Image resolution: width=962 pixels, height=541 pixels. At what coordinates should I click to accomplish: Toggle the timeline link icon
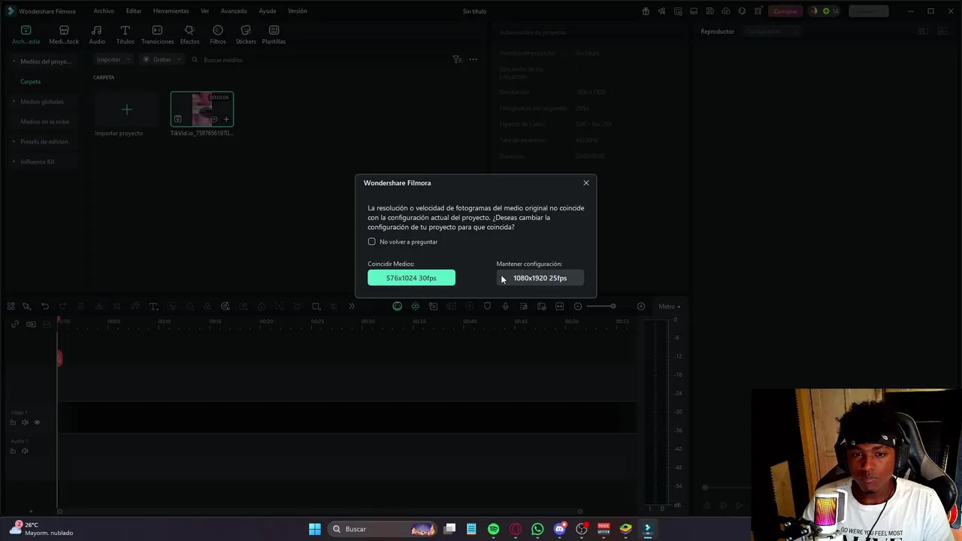[x=15, y=324]
